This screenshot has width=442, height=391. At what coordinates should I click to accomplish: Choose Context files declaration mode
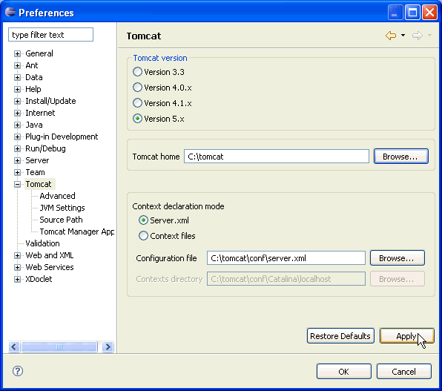click(143, 235)
